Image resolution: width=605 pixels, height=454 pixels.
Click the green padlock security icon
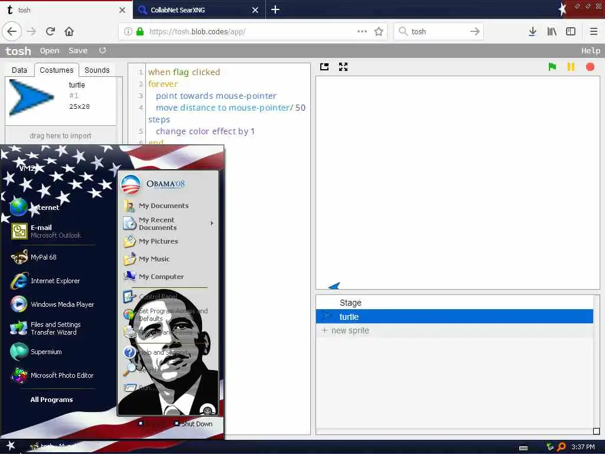point(140,31)
